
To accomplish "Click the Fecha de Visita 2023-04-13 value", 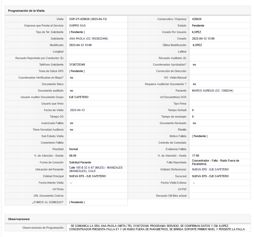I will tap(77, 110).
